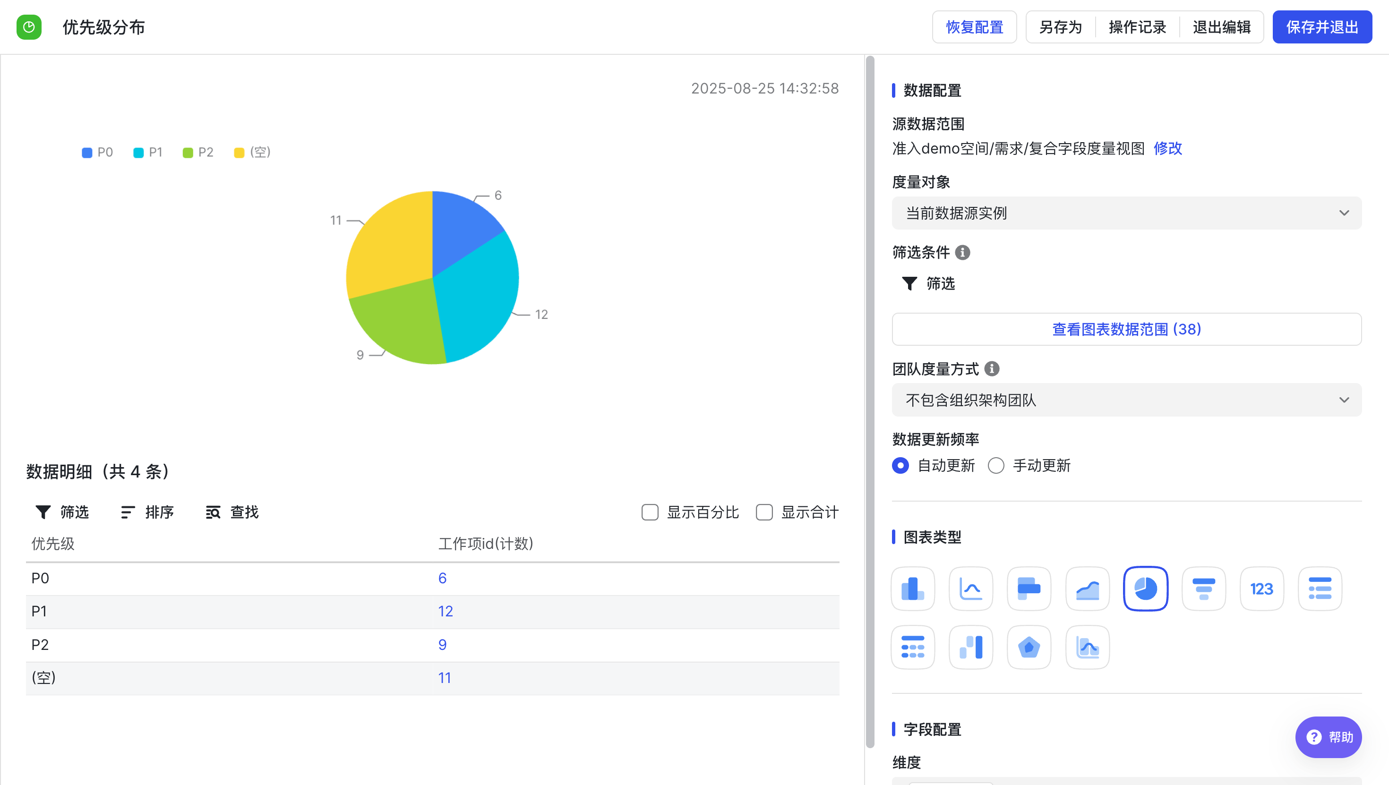Open 排序 in the data detail toolbar

[x=146, y=512]
